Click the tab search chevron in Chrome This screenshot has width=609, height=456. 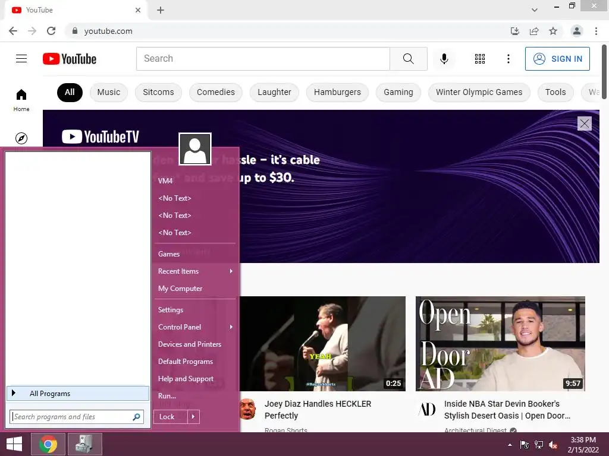(x=535, y=10)
